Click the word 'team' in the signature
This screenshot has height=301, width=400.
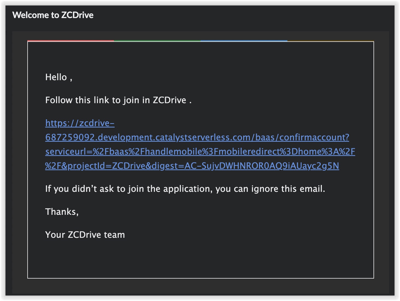click(114, 235)
